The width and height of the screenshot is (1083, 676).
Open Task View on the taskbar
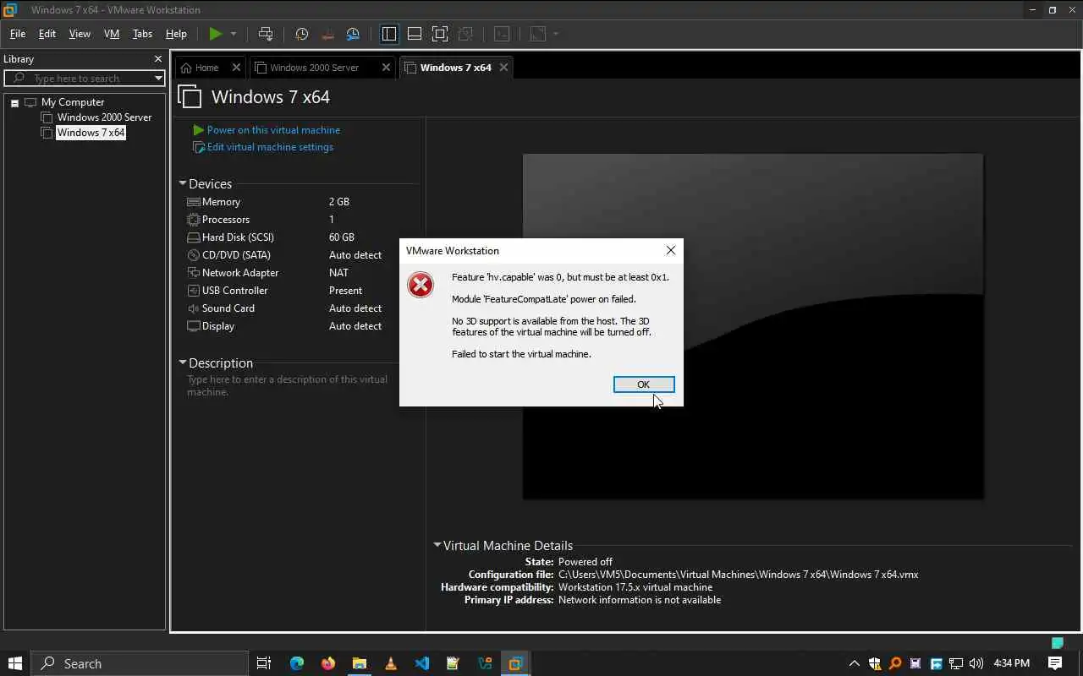(263, 663)
